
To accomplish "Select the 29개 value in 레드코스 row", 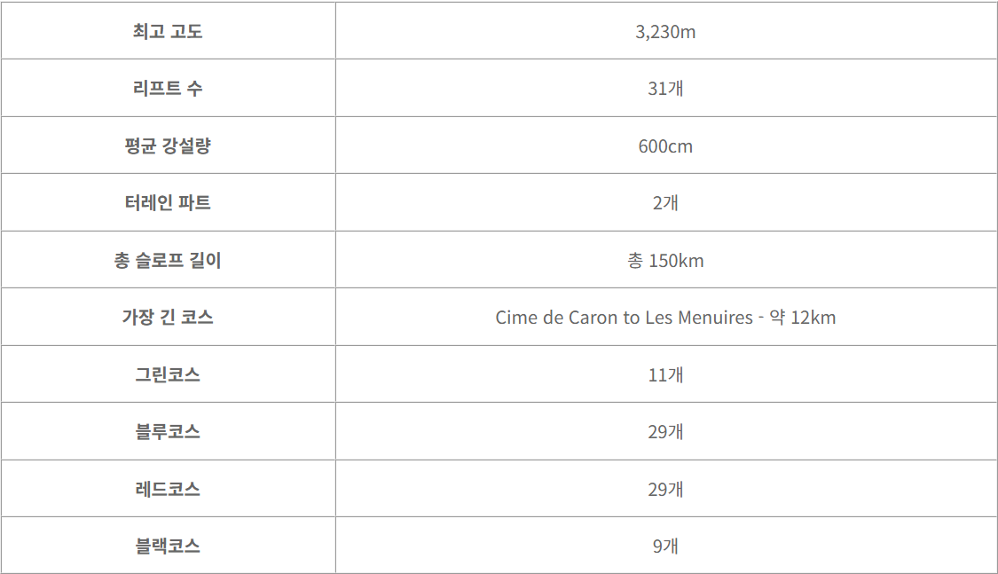I will (x=665, y=490).
